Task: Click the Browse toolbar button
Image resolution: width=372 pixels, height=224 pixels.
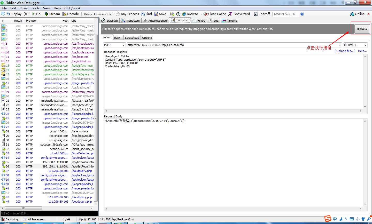Action: coord(190,14)
